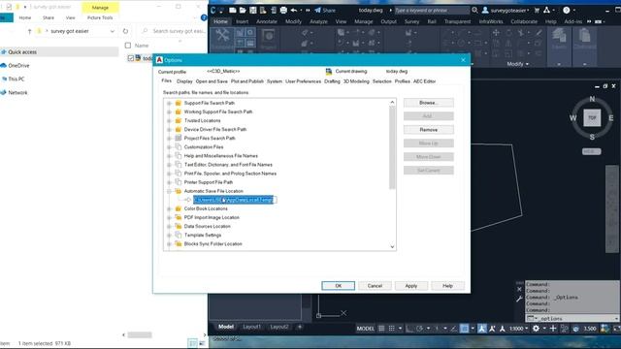Click the command line customize wrench icon
Screen dimensions: 621x349
point(519,299)
